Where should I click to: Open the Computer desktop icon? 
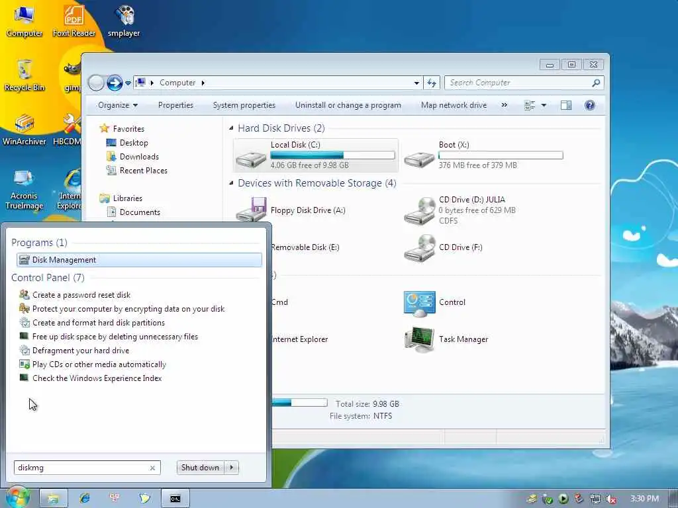point(24,21)
